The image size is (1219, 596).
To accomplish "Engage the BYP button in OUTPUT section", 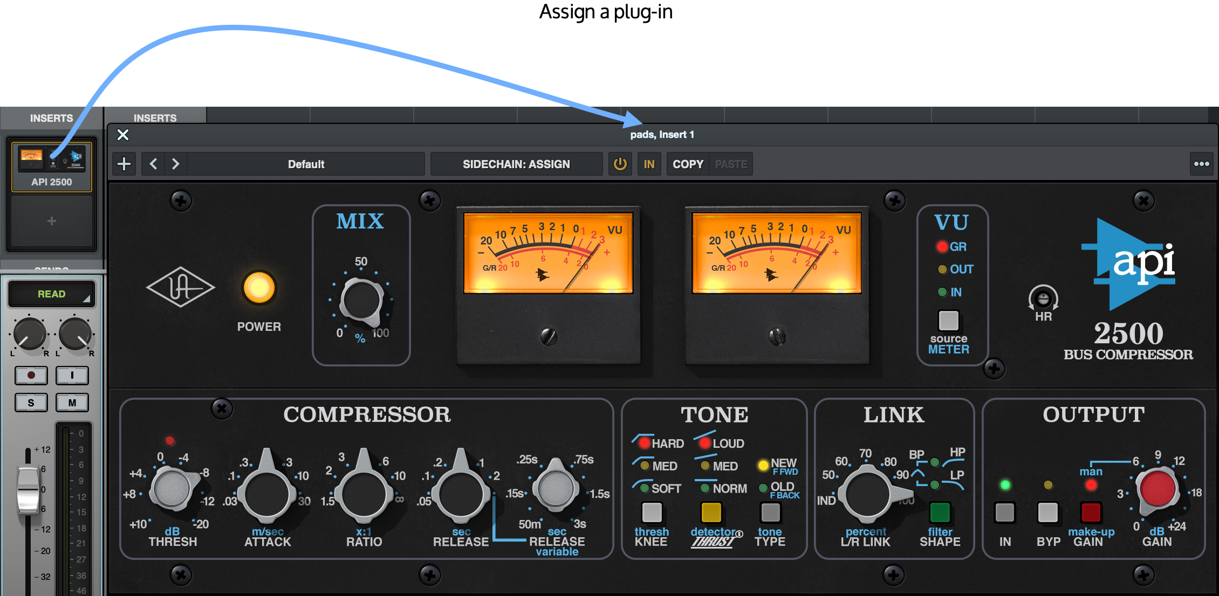I will pyautogui.click(x=1049, y=513).
